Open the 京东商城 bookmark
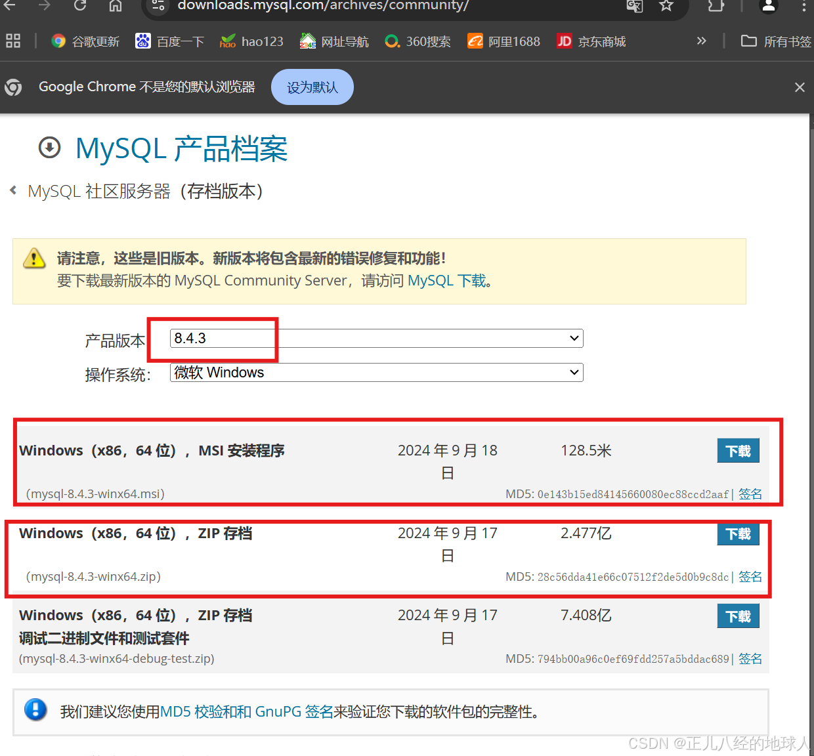 [591, 41]
